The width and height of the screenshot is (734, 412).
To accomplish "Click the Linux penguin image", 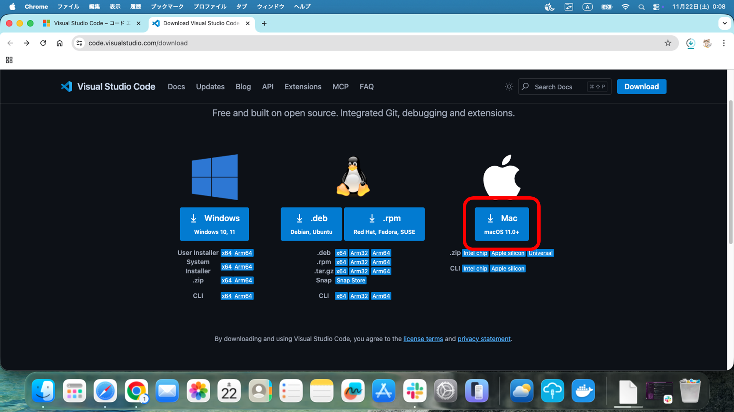I will [x=353, y=177].
